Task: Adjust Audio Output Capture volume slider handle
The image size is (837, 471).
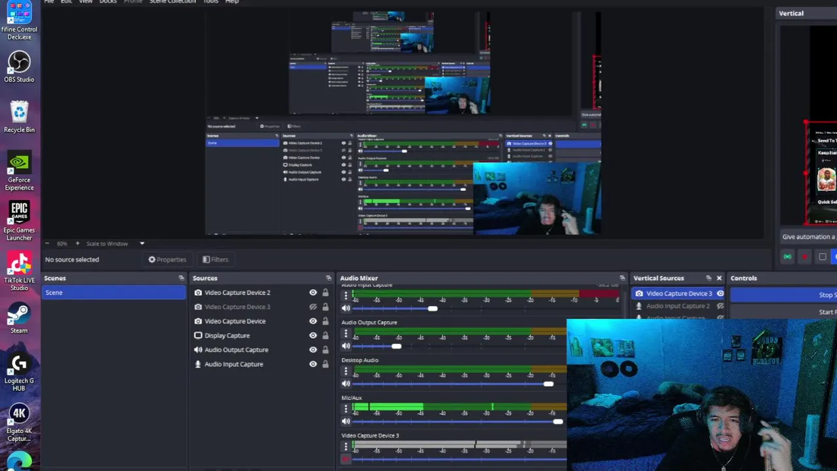Action: click(397, 346)
